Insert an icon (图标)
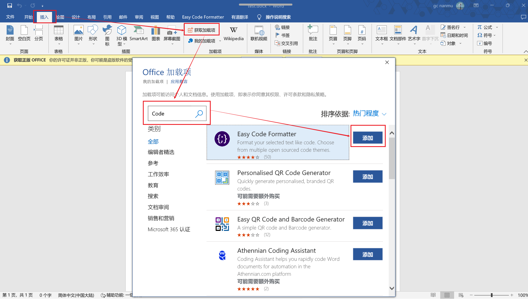The height and width of the screenshot is (299, 528). coord(107,35)
